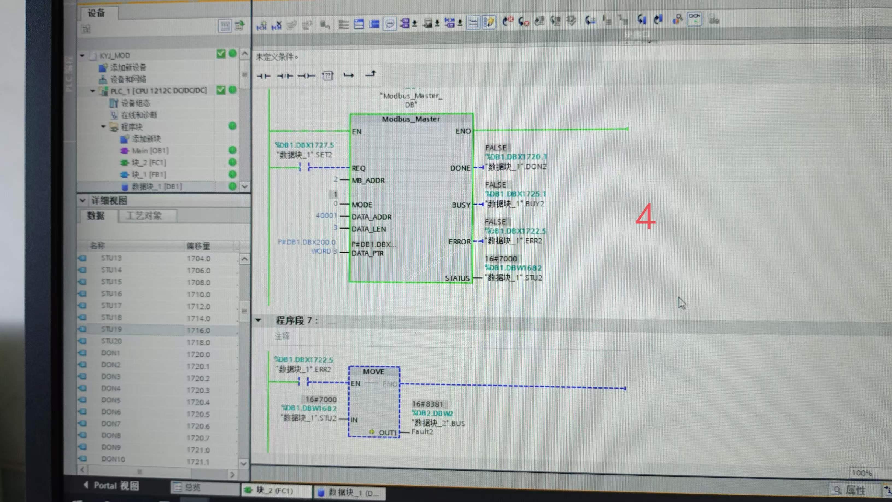Insert a normally open contact
The image size is (892, 502).
(263, 76)
